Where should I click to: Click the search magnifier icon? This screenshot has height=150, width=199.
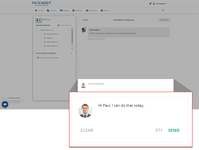pyautogui.click(x=163, y=10)
